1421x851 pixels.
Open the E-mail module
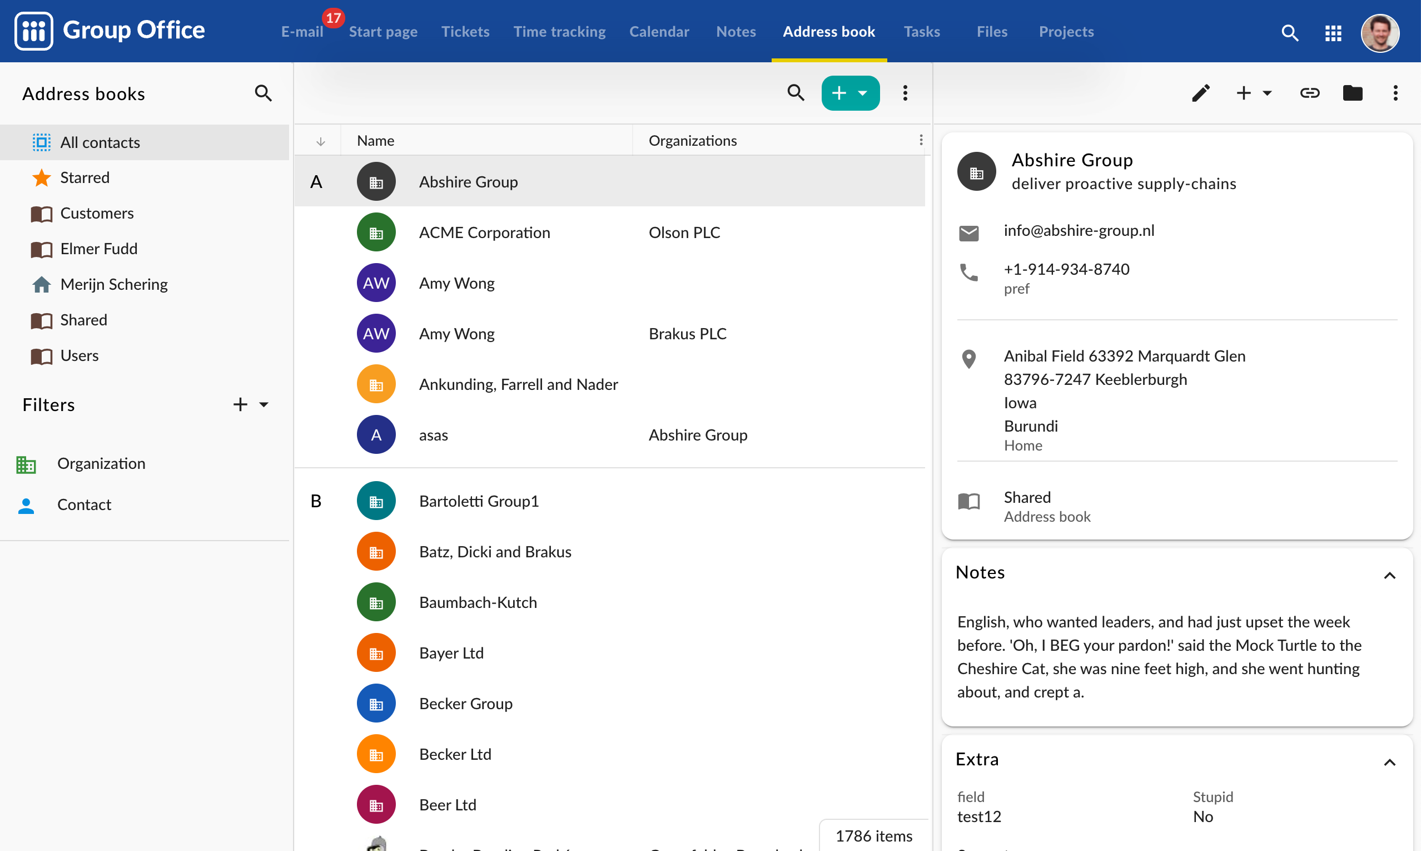[x=302, y=32]
